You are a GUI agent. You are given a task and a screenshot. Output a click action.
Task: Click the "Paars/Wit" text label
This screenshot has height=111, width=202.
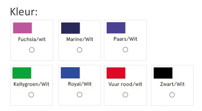pos(125,39)
